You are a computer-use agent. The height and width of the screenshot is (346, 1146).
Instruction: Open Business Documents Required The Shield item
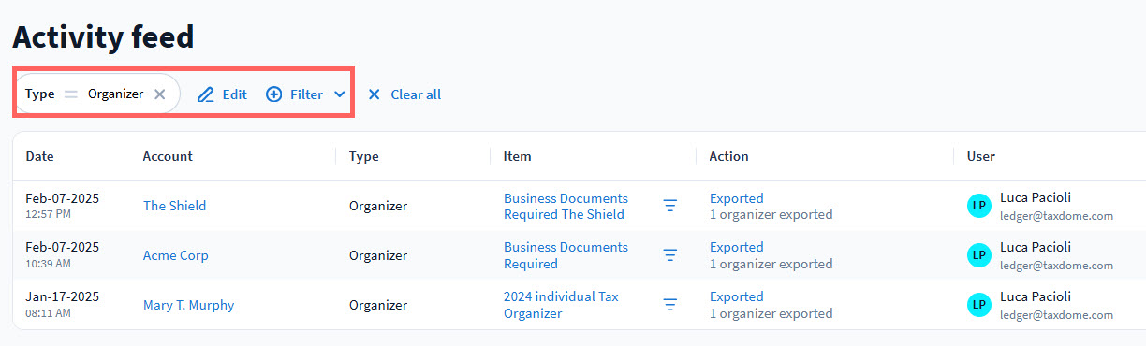click(x=566, y=206)
